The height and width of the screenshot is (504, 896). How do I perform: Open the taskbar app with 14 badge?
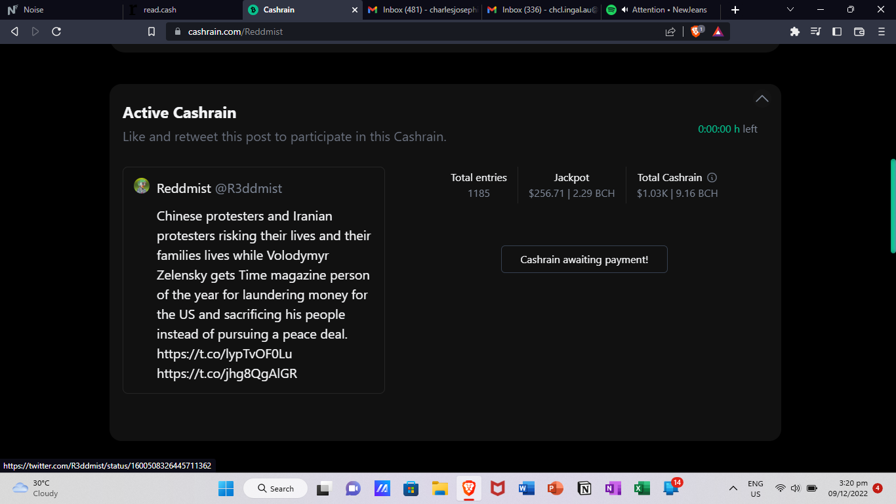(672, 488)
